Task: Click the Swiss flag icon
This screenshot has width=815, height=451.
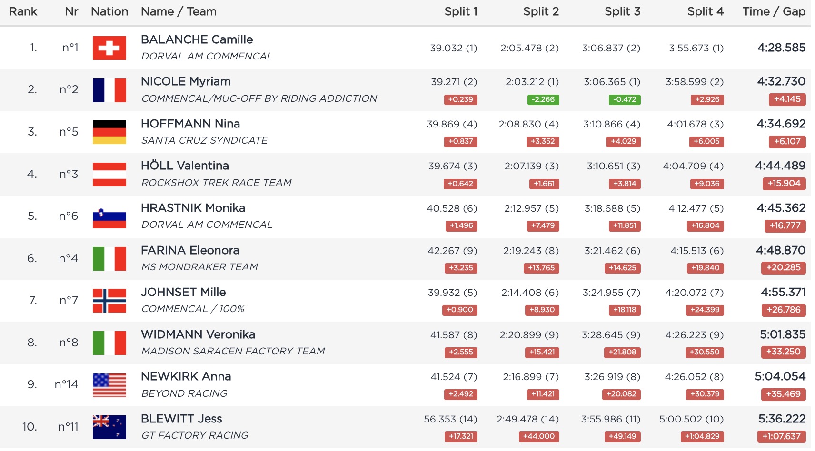Action: tap(109, 48)
